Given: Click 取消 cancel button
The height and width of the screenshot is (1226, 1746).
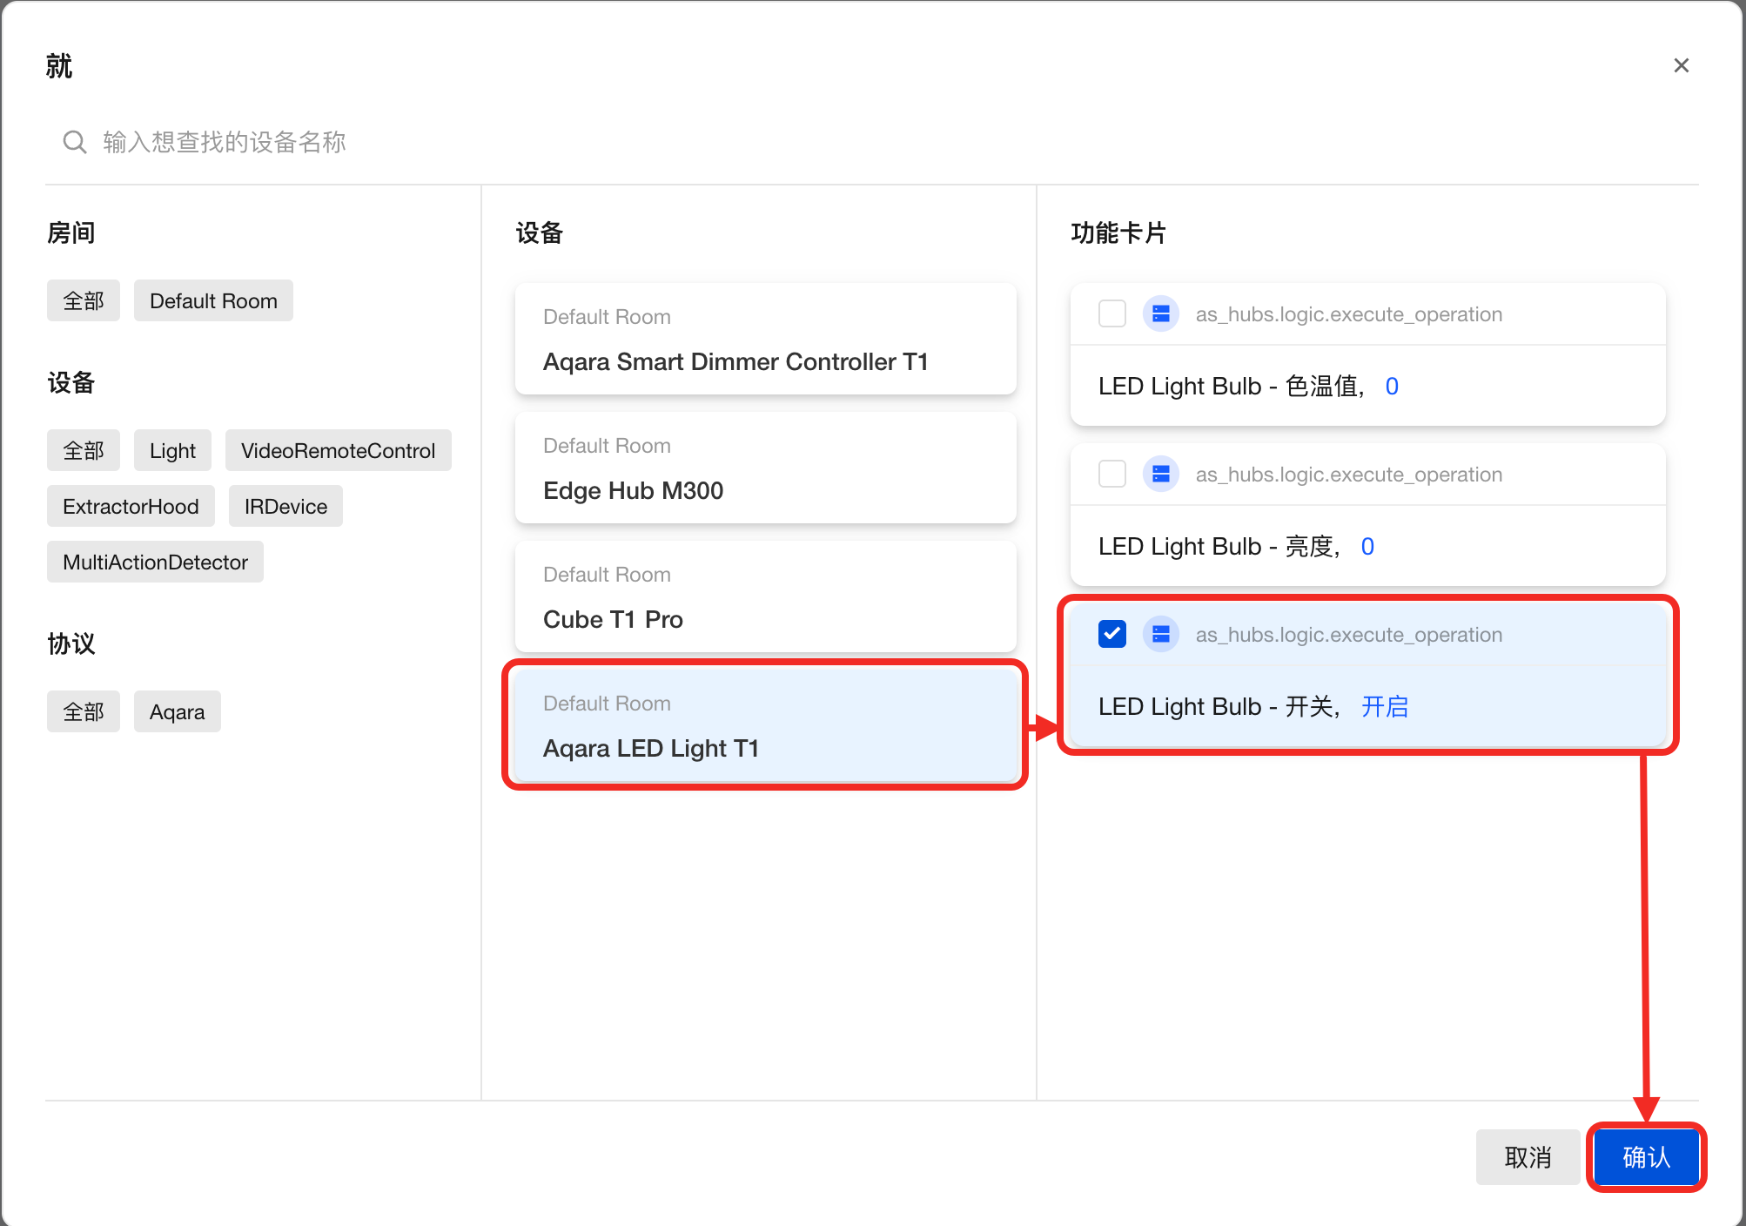Looking at the screenshot, I should point(1528,1157).
